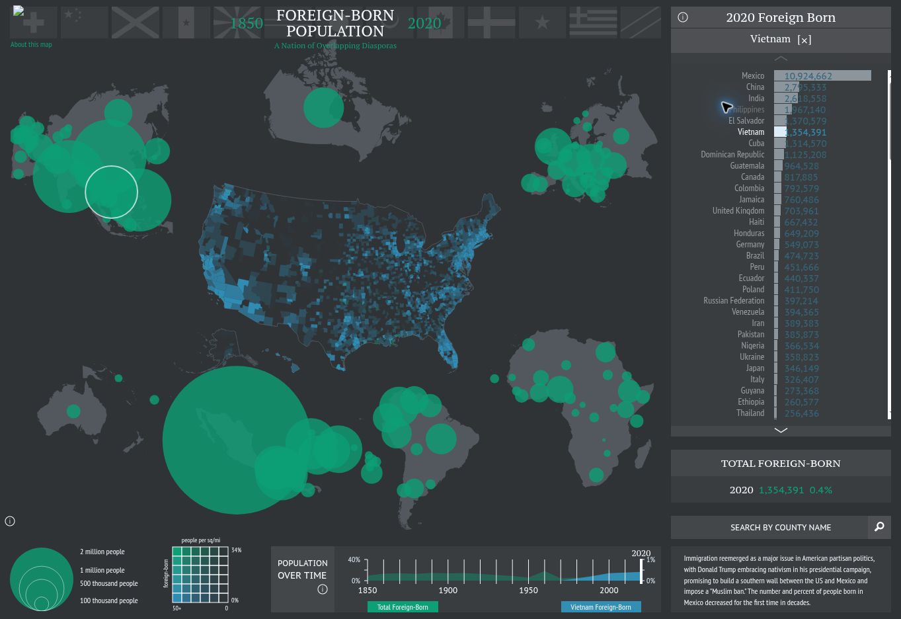Click the single star flag in header

coord(542,22)
